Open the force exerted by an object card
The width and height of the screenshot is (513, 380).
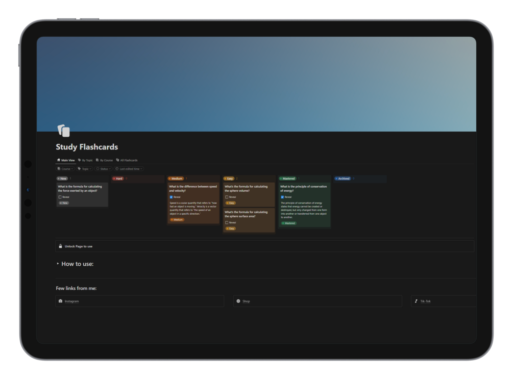point(82,194)
